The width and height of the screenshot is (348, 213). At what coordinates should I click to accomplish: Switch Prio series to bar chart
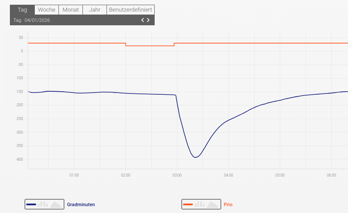(x=199, y=204)
